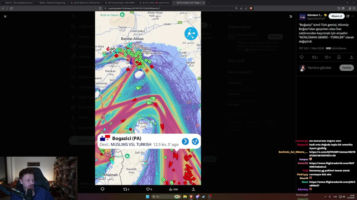This screenshot has height=200, width=357.
Task: Click the blue network share button on map
Action: click(191, 34)
